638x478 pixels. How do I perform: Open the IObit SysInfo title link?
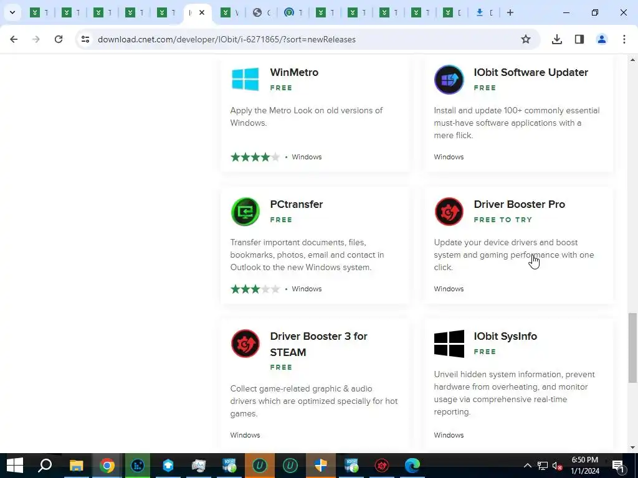[x=505, y=336]
